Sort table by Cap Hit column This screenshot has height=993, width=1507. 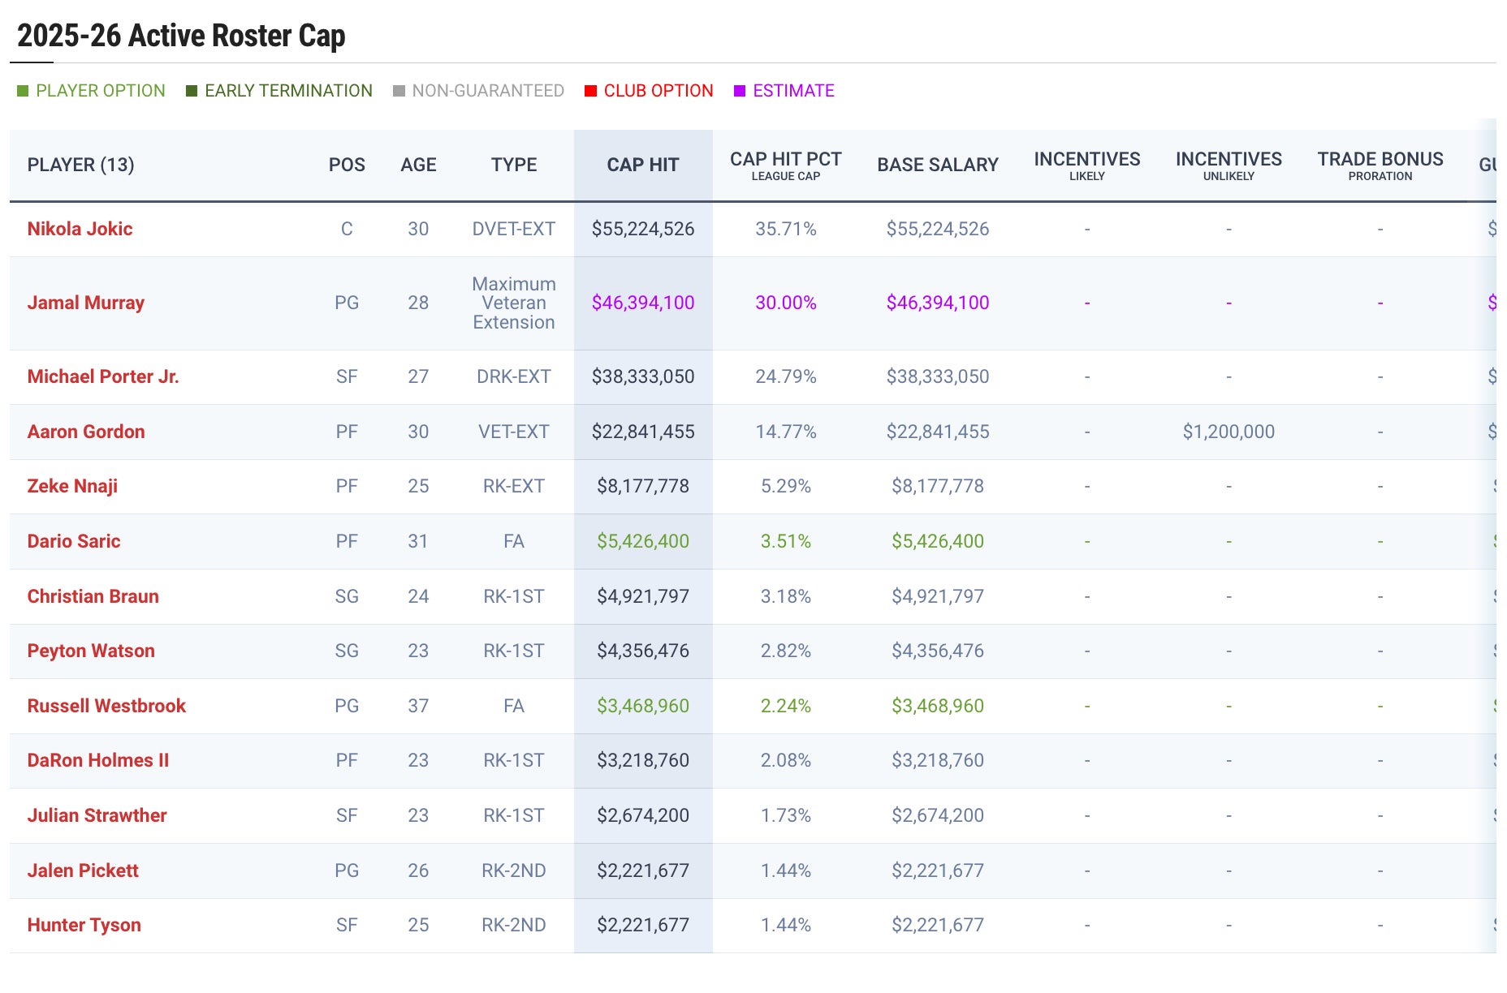(x=642, y=165)
